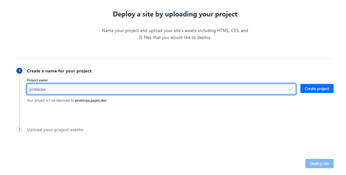This screenshot has width=346, height=175.
Task: Select the piratecpa.pages.dev domain text
Action: [x=91, y=100]
